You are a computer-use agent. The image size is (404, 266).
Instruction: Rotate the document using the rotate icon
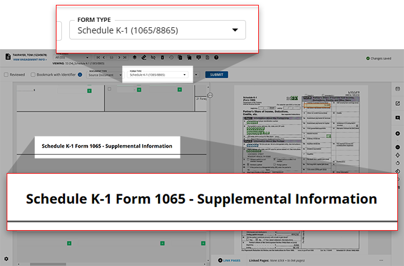(397, 163)
